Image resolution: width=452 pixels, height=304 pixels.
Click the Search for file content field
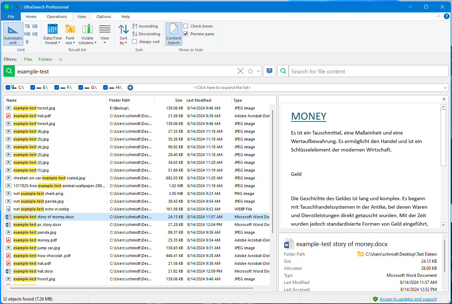[x=367, y=71]
